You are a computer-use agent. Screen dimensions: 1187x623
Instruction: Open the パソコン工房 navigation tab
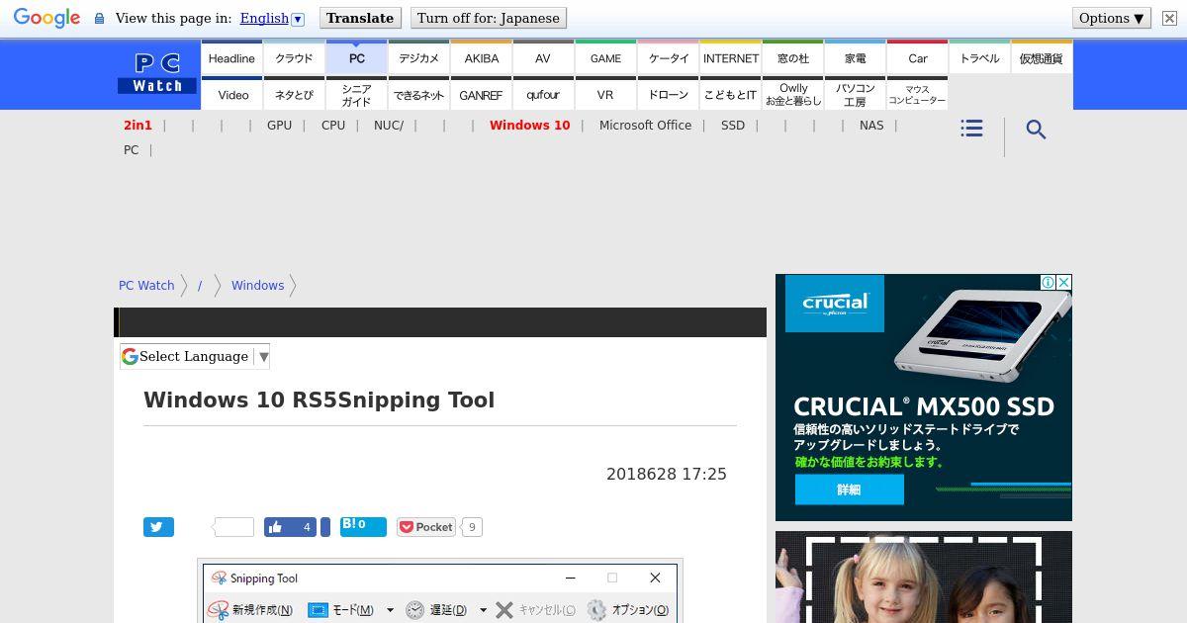pyautogui.click(x=855, y=94)
